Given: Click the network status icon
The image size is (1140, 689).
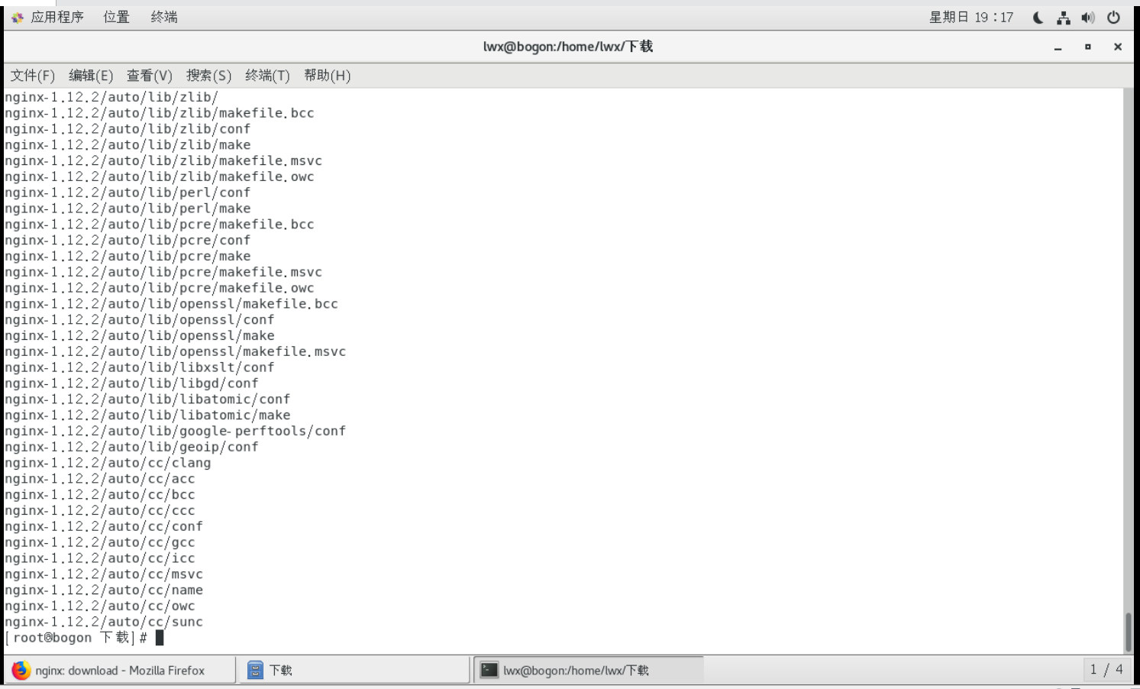Looking at the screenshot, I should 1064,16.
